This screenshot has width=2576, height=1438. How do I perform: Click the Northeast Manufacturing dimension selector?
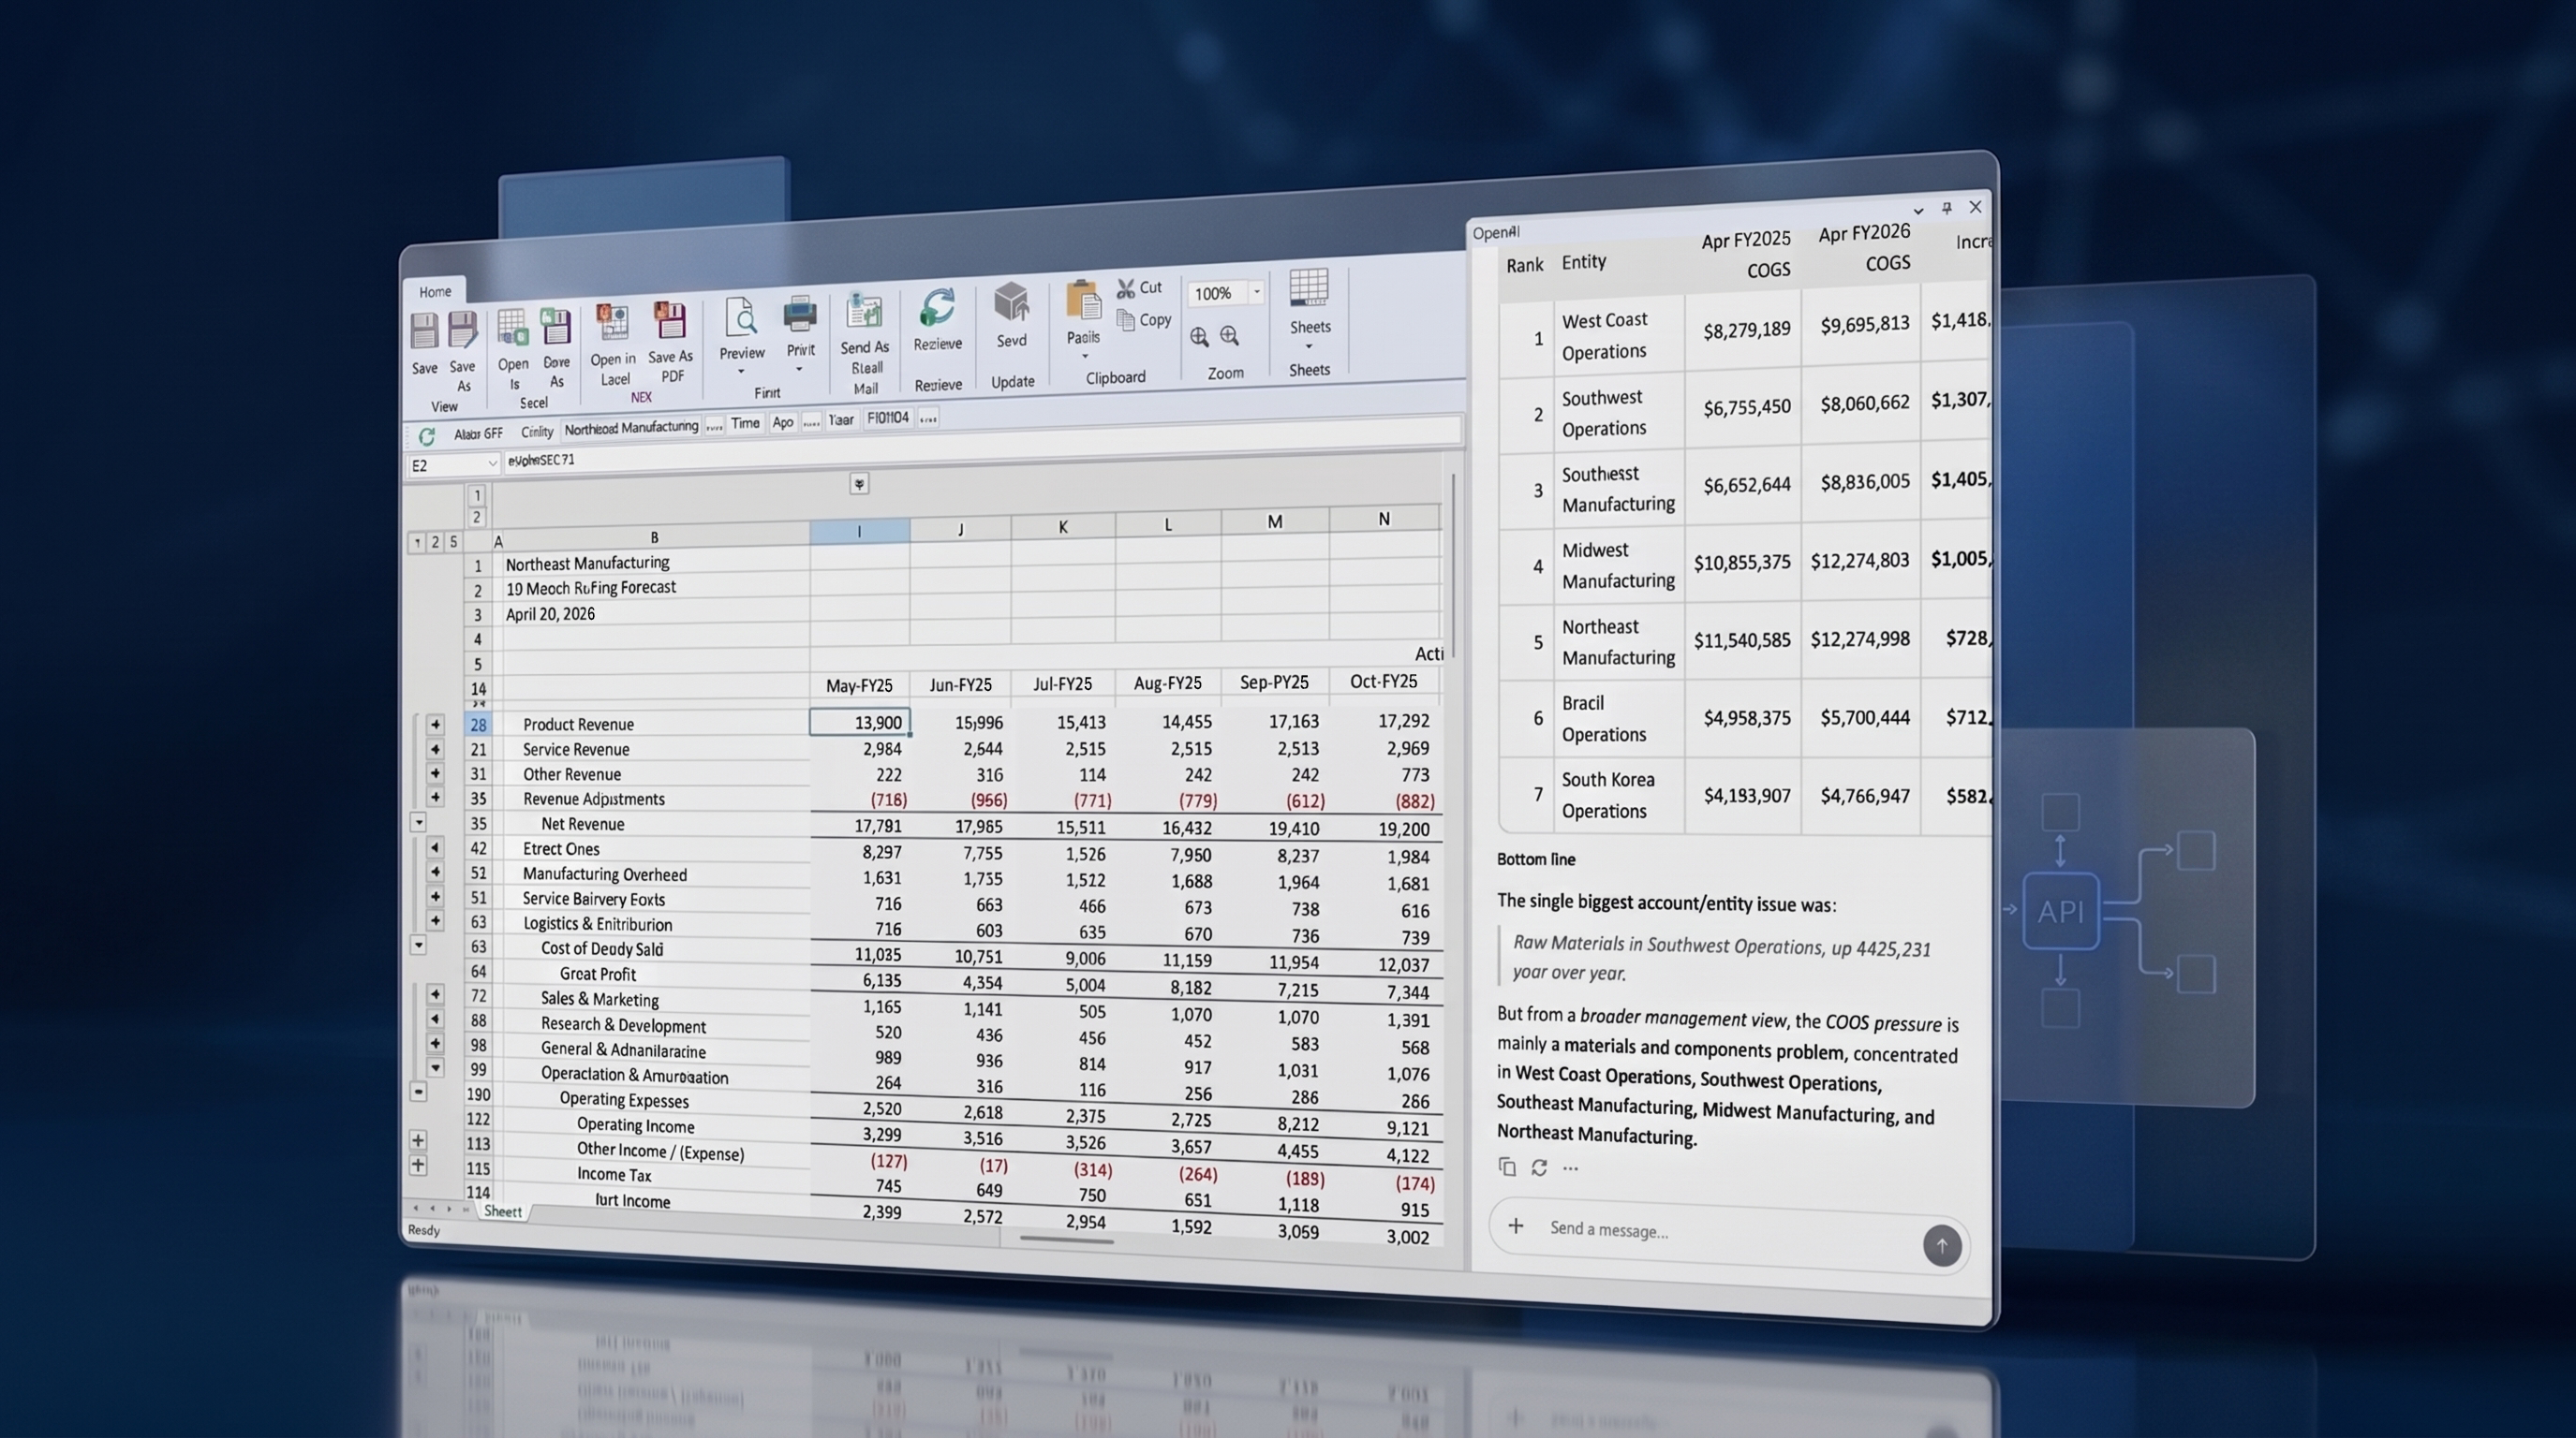(x=630, y=428)
